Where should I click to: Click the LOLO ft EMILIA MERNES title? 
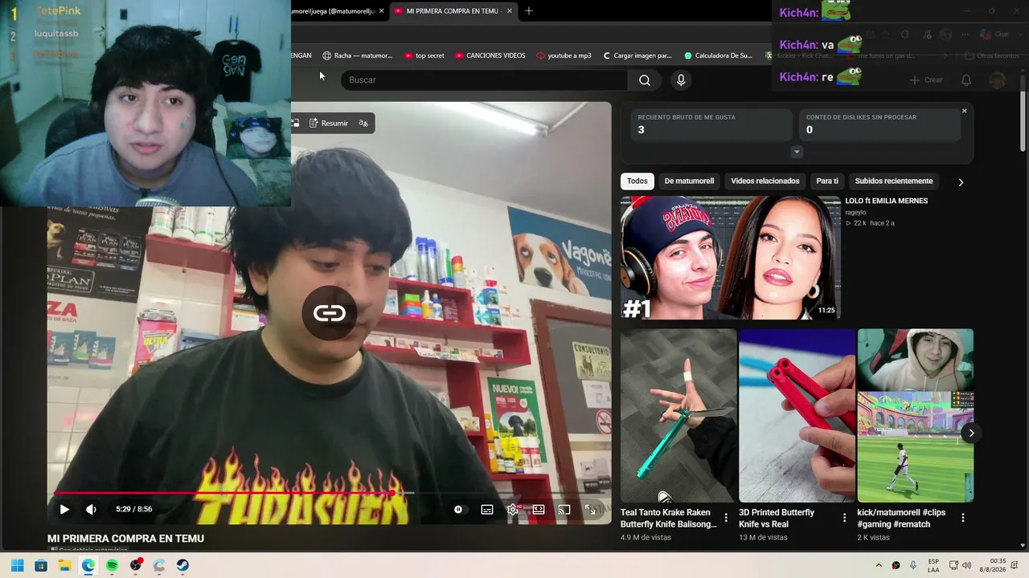click(887, 201)
